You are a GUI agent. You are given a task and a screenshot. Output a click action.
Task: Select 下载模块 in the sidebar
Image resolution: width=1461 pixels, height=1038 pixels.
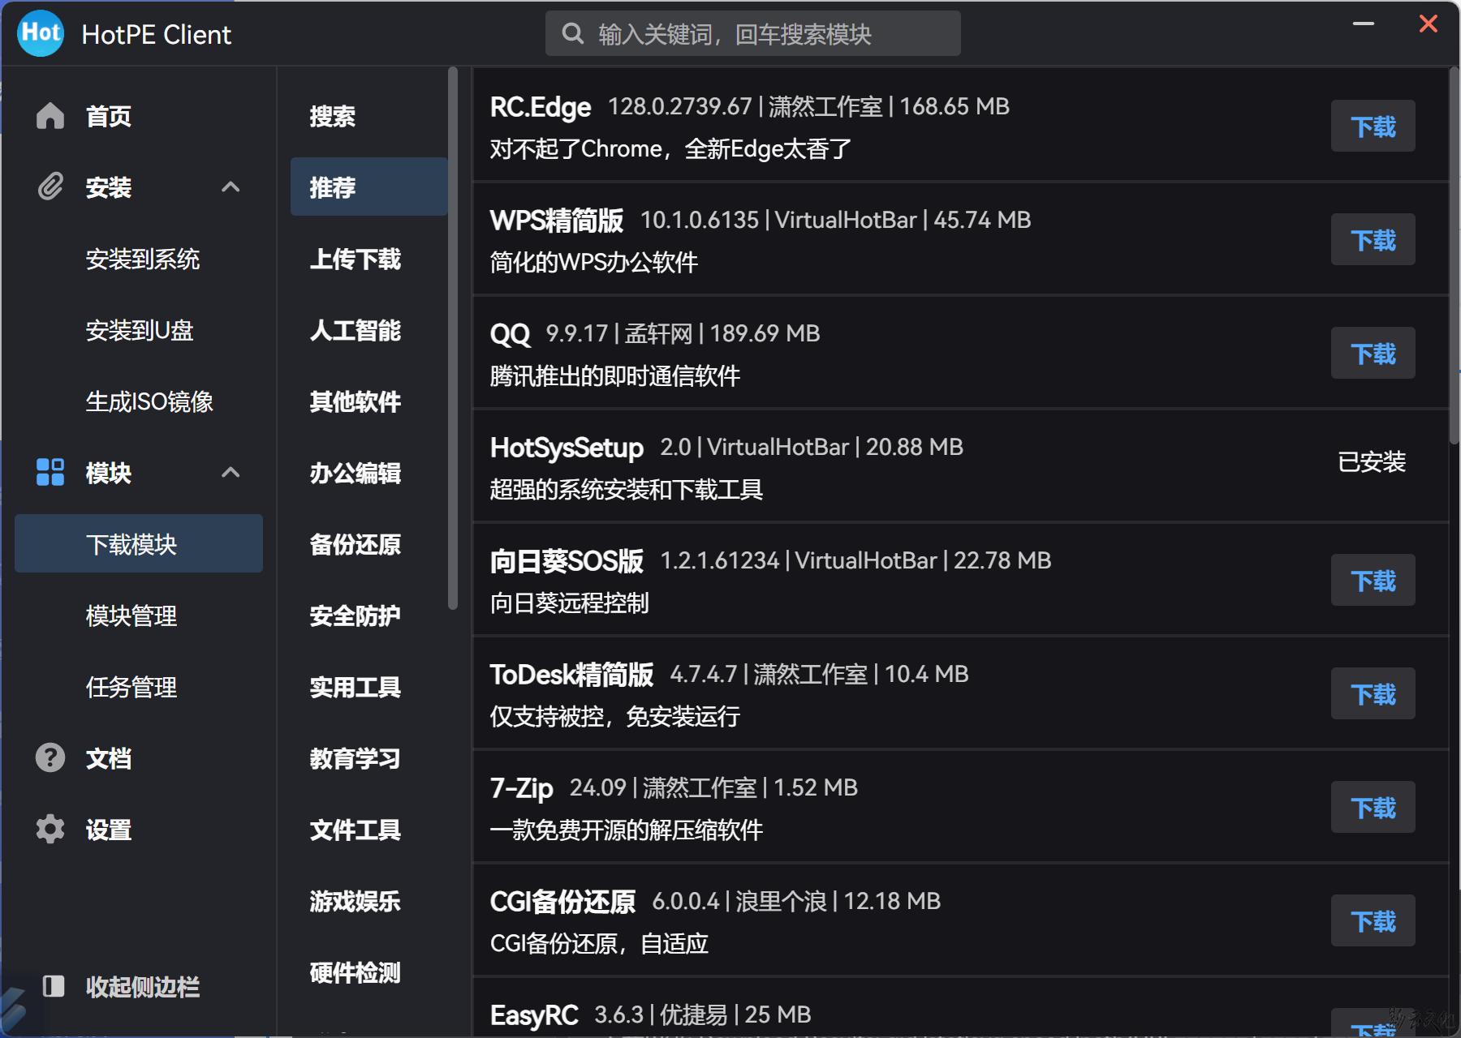[139, 543]
